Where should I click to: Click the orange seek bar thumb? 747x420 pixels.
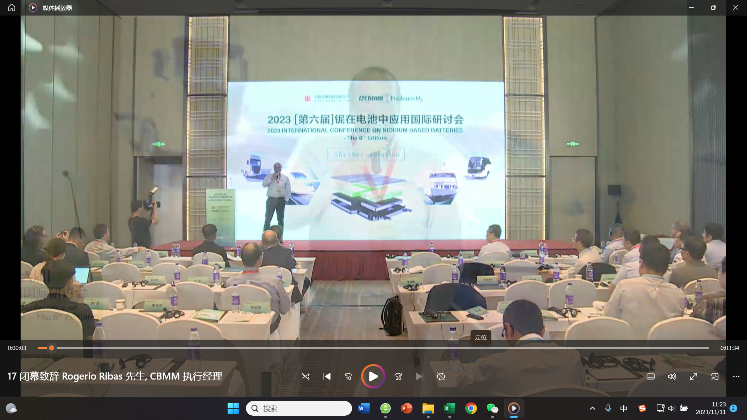pos(51,348)
